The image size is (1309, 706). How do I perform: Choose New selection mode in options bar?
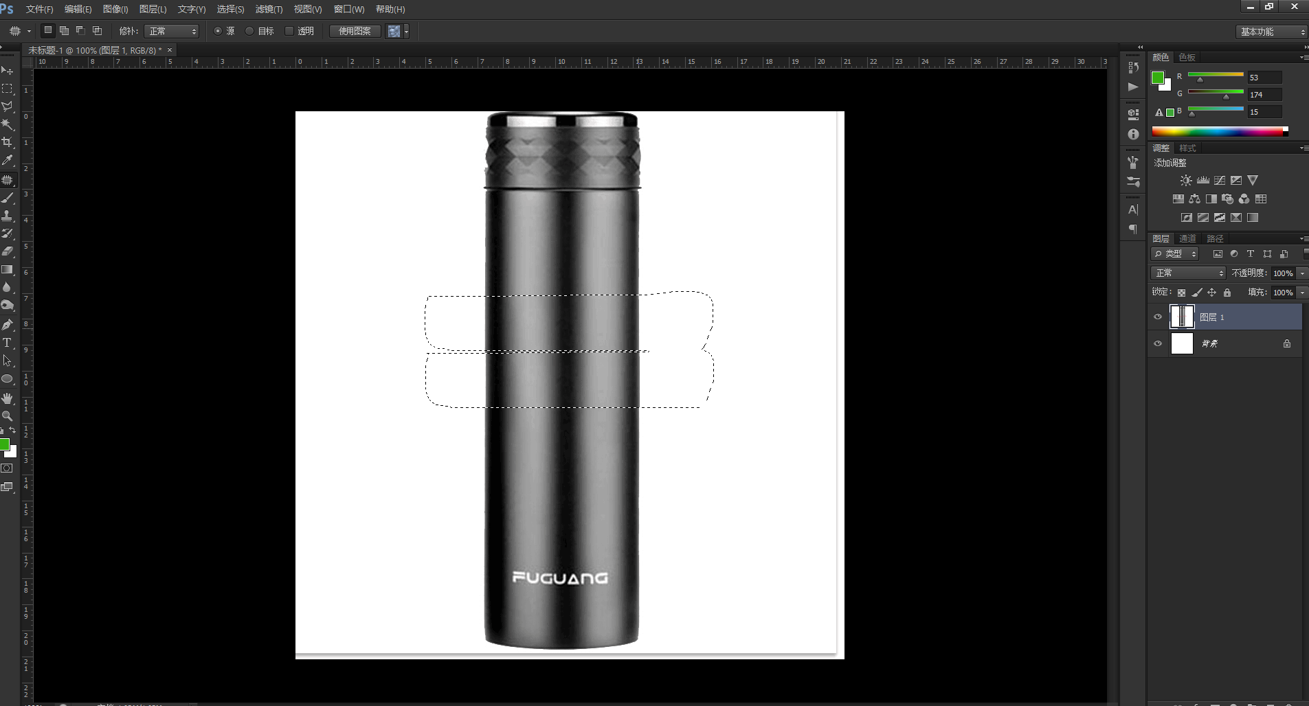pyautogui.click(x=47, y=30)
